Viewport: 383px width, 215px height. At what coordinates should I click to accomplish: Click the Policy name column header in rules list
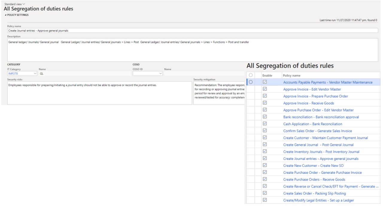pyautogui.click(x=291, y=76)
